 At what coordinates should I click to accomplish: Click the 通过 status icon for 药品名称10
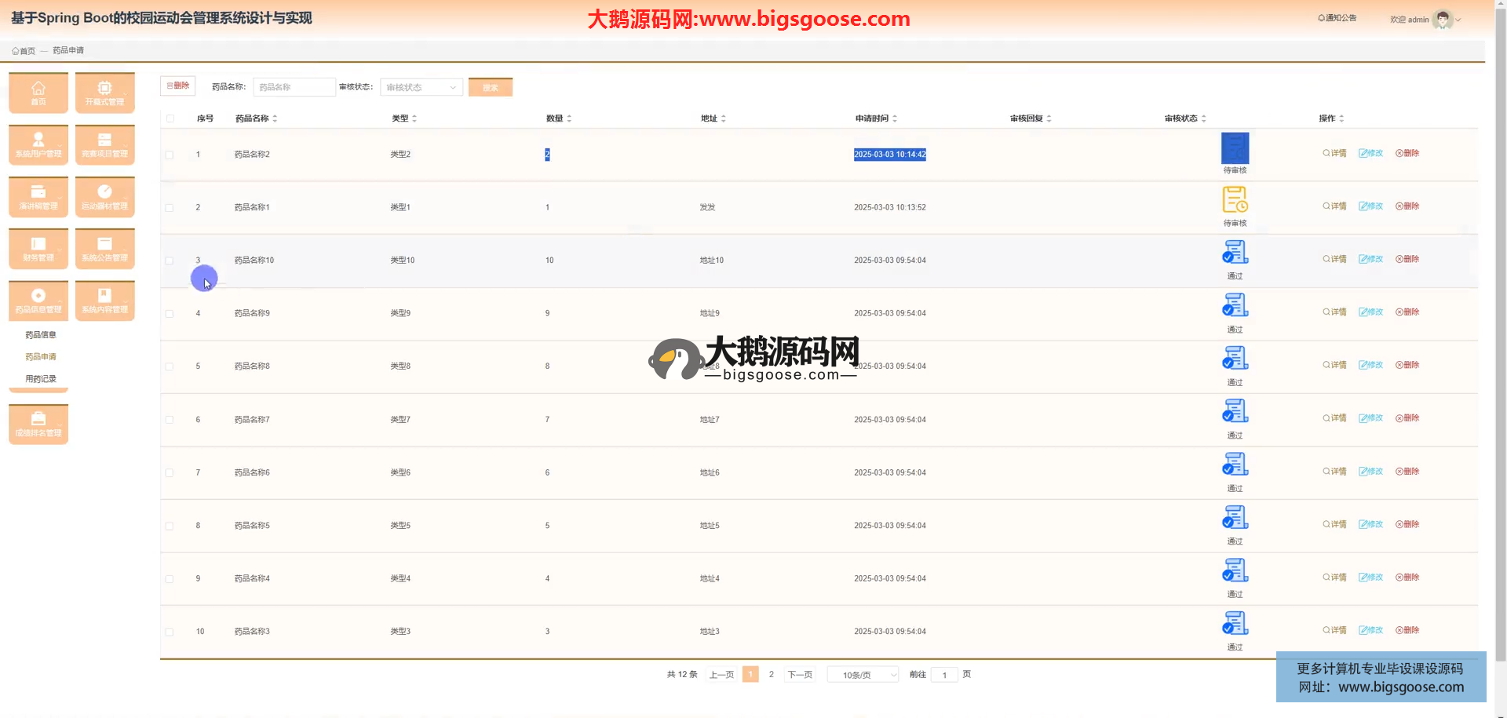1235,253
